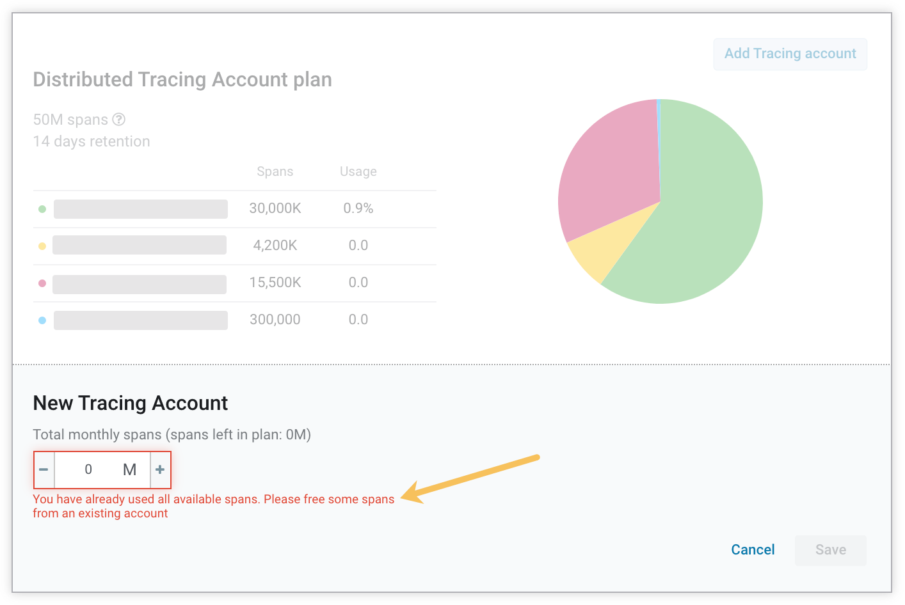Click the Distributed Tracing Account plan title

point(182,79)
